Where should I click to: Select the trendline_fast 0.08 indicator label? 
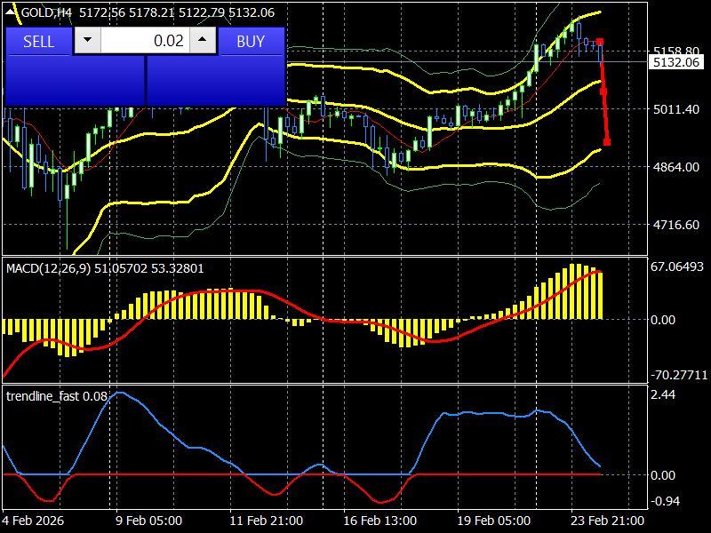click(x=56, y=396)
